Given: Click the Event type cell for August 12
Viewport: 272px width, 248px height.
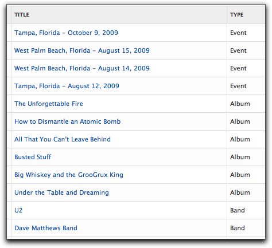Looking at the screenshot, I should tap(238, 86).
